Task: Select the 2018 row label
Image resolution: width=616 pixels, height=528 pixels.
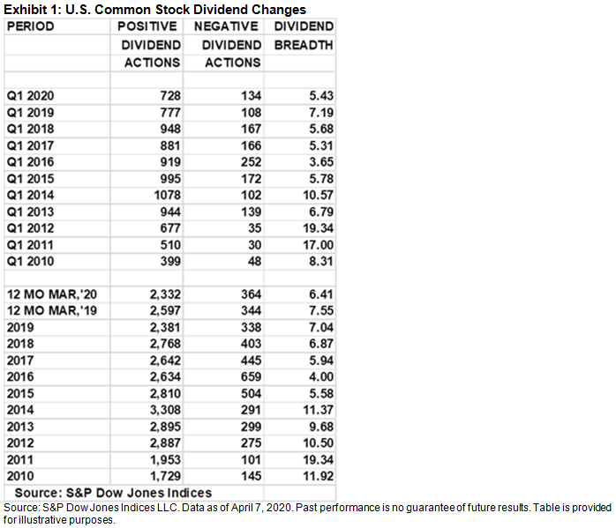Action: [19, 344]
